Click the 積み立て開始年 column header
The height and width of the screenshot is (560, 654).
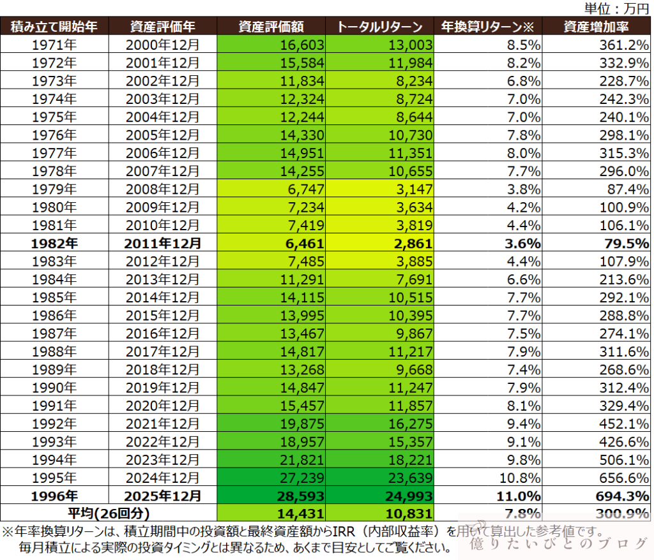tap(54, 27)
